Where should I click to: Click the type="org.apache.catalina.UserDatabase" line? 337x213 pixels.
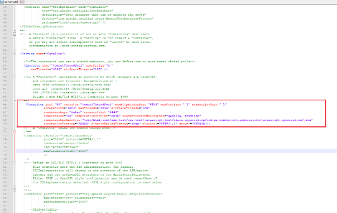(x=78, y=11)
